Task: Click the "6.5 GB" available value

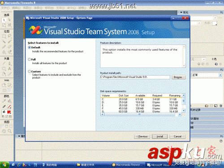Action: (139, 99)
